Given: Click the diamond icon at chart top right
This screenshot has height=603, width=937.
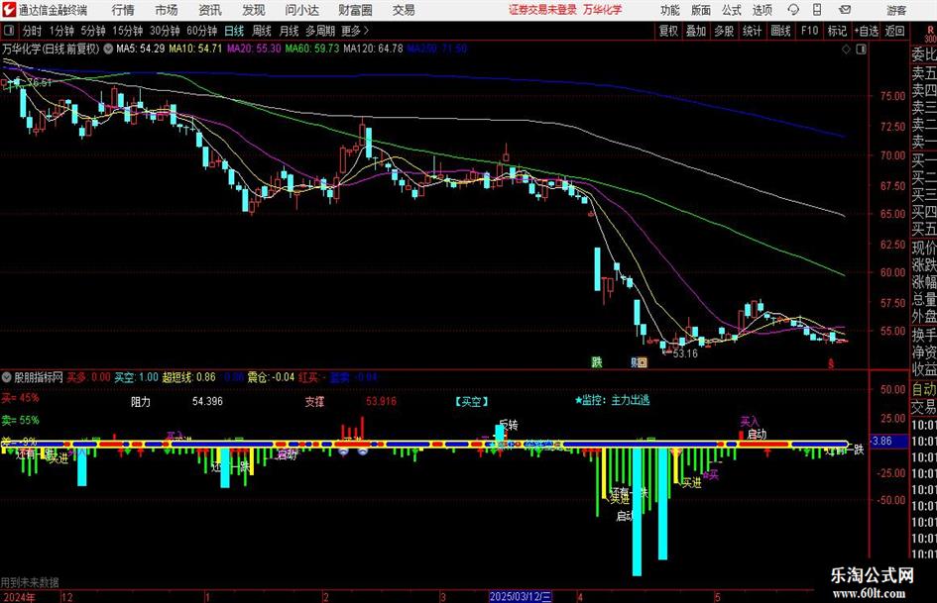Looking at the screenshot, I should click(x=846, y=50).
